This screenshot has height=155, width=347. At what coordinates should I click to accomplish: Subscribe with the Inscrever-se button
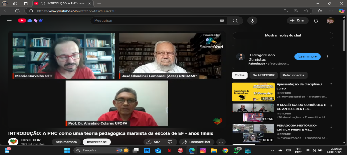pos(97,142)
